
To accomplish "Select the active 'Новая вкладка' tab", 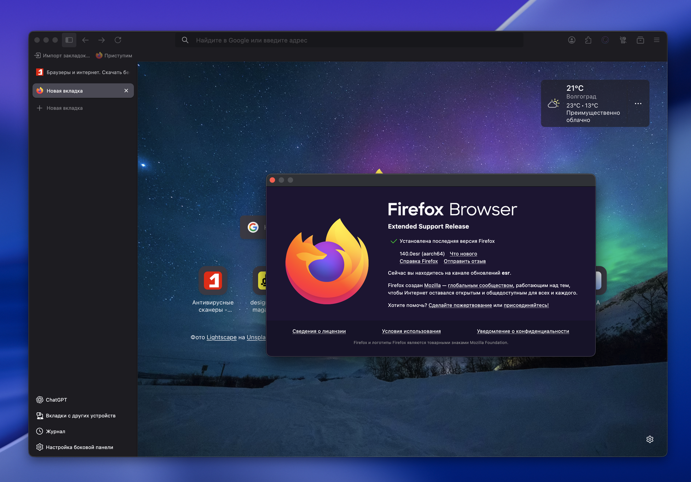I will click(83, 91).
